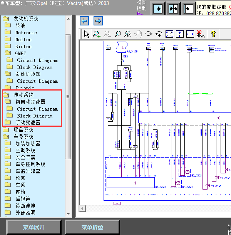
Task: Click the highlight wiring tool icon
Action: 200,34
